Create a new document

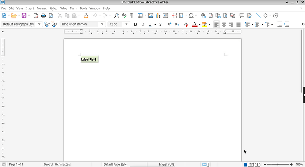pyautogui.click(x=4, y=16)
